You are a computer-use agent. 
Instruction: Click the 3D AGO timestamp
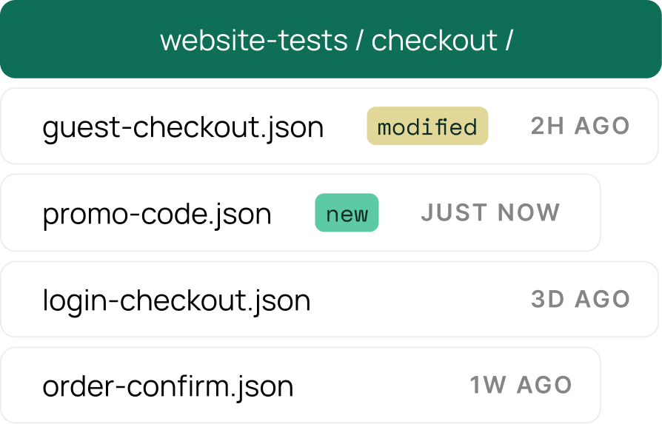[x=581, y=299]
